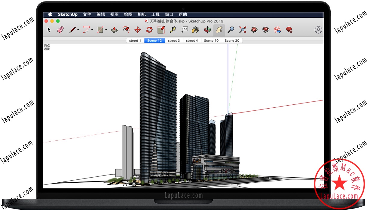Viewport: 367px width, 210px height.
Task: Pick the Eraser tool
Action: click(61, 30)
